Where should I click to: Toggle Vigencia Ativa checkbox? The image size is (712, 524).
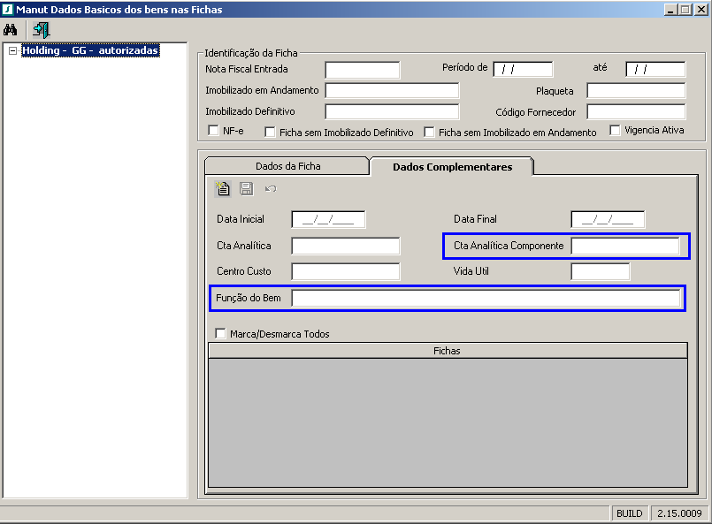(616, 131)
